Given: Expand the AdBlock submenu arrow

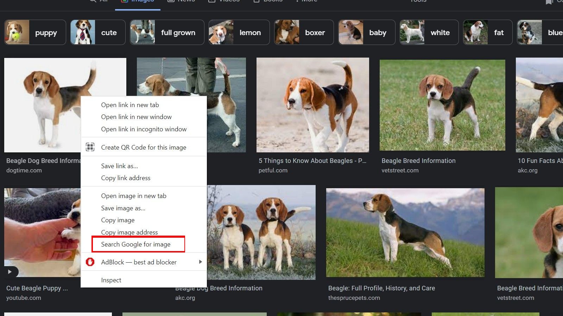Looking at the screenshot, I should [x=200, y=262].
